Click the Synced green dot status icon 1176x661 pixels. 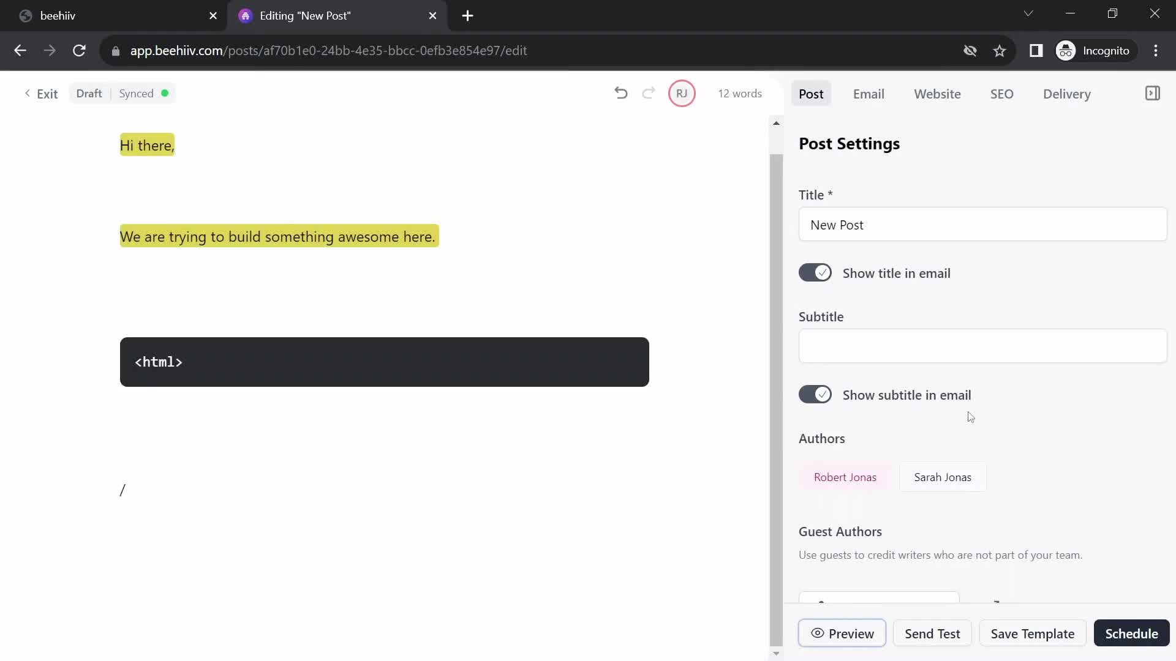[165, 93]
